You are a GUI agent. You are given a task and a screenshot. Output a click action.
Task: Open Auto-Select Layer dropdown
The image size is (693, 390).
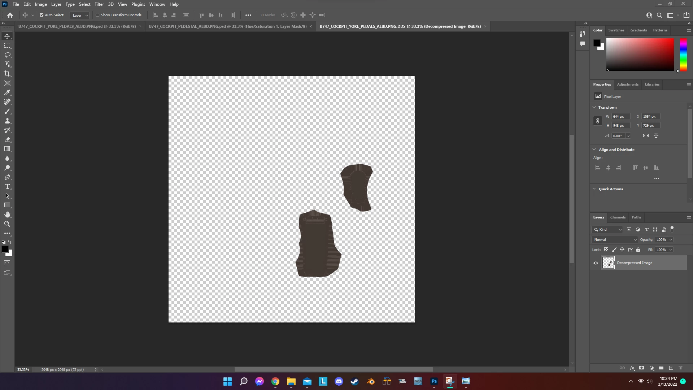tap(80, 15)
